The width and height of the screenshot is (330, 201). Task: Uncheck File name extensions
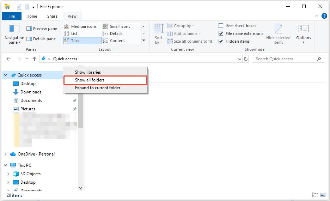[x=221, y=33]
